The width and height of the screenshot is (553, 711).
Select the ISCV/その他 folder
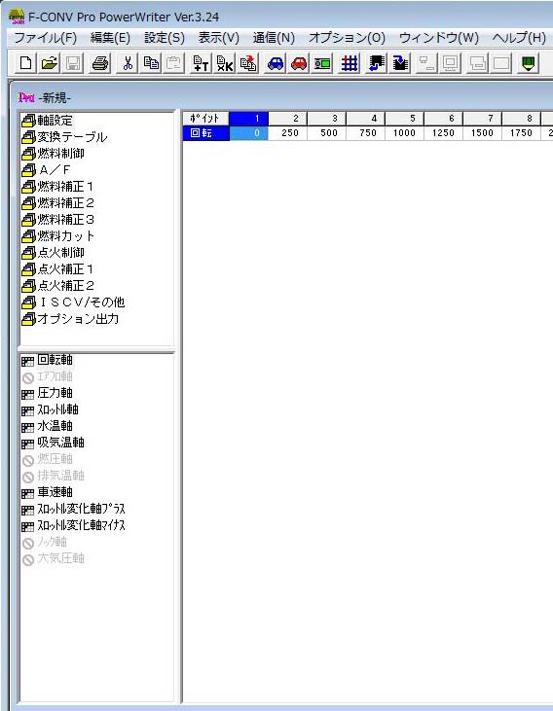[73, 302]
